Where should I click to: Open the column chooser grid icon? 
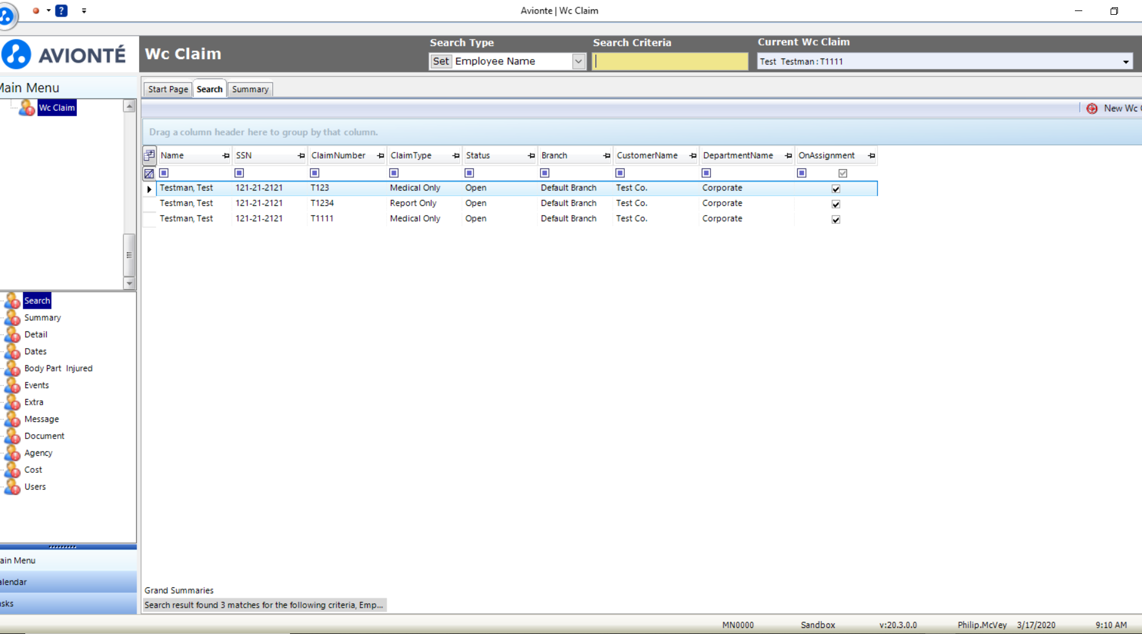[150, 155]
